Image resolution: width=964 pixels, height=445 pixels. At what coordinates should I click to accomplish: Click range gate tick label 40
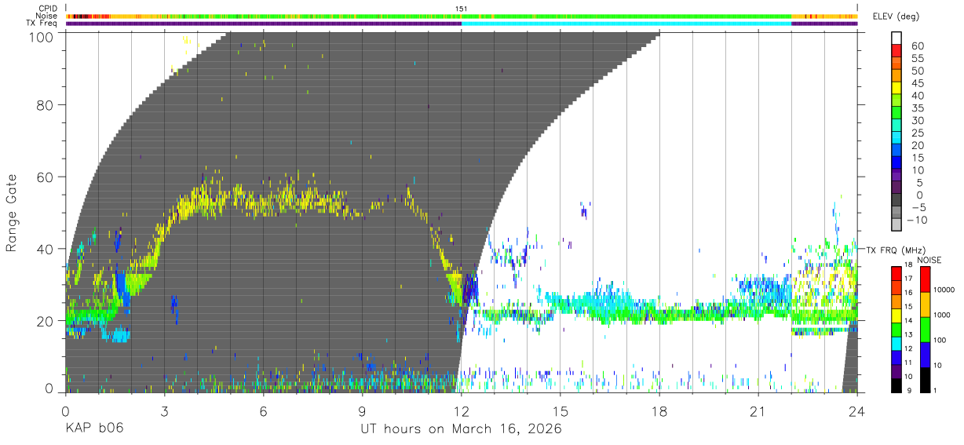pos(44,249)
